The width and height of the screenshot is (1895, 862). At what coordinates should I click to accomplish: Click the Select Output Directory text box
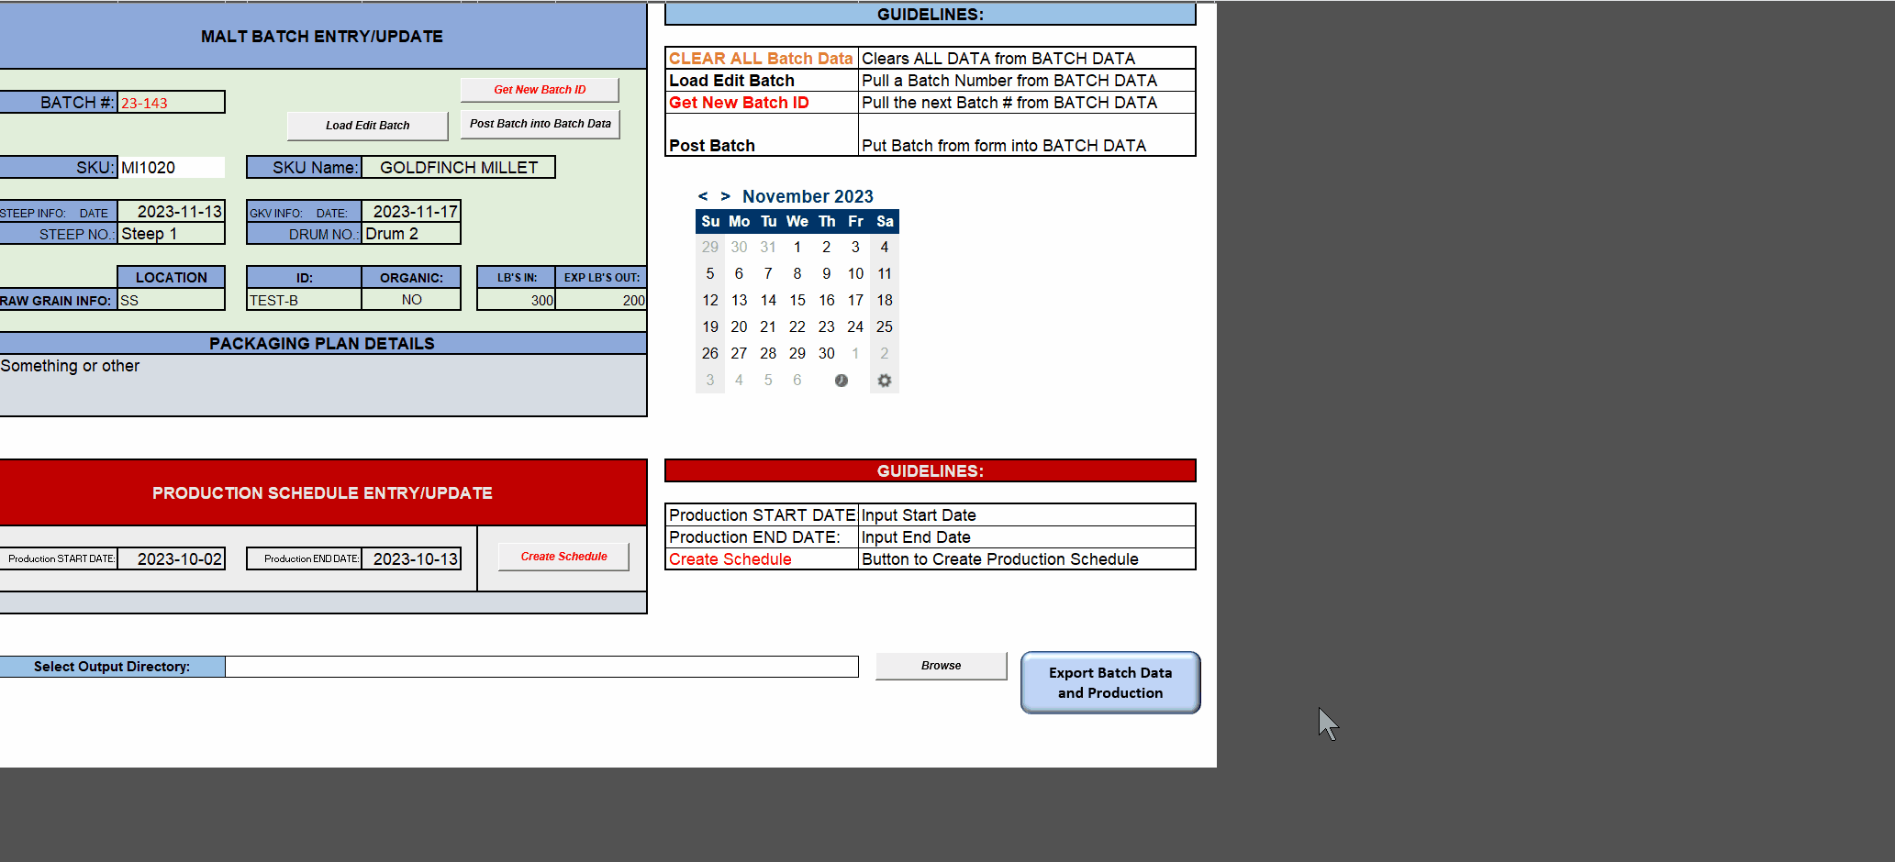[541, 666]
